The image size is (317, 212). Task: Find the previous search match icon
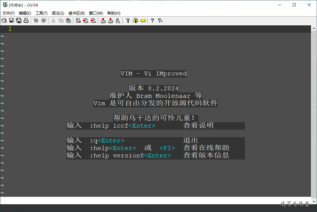coord(93,20)
